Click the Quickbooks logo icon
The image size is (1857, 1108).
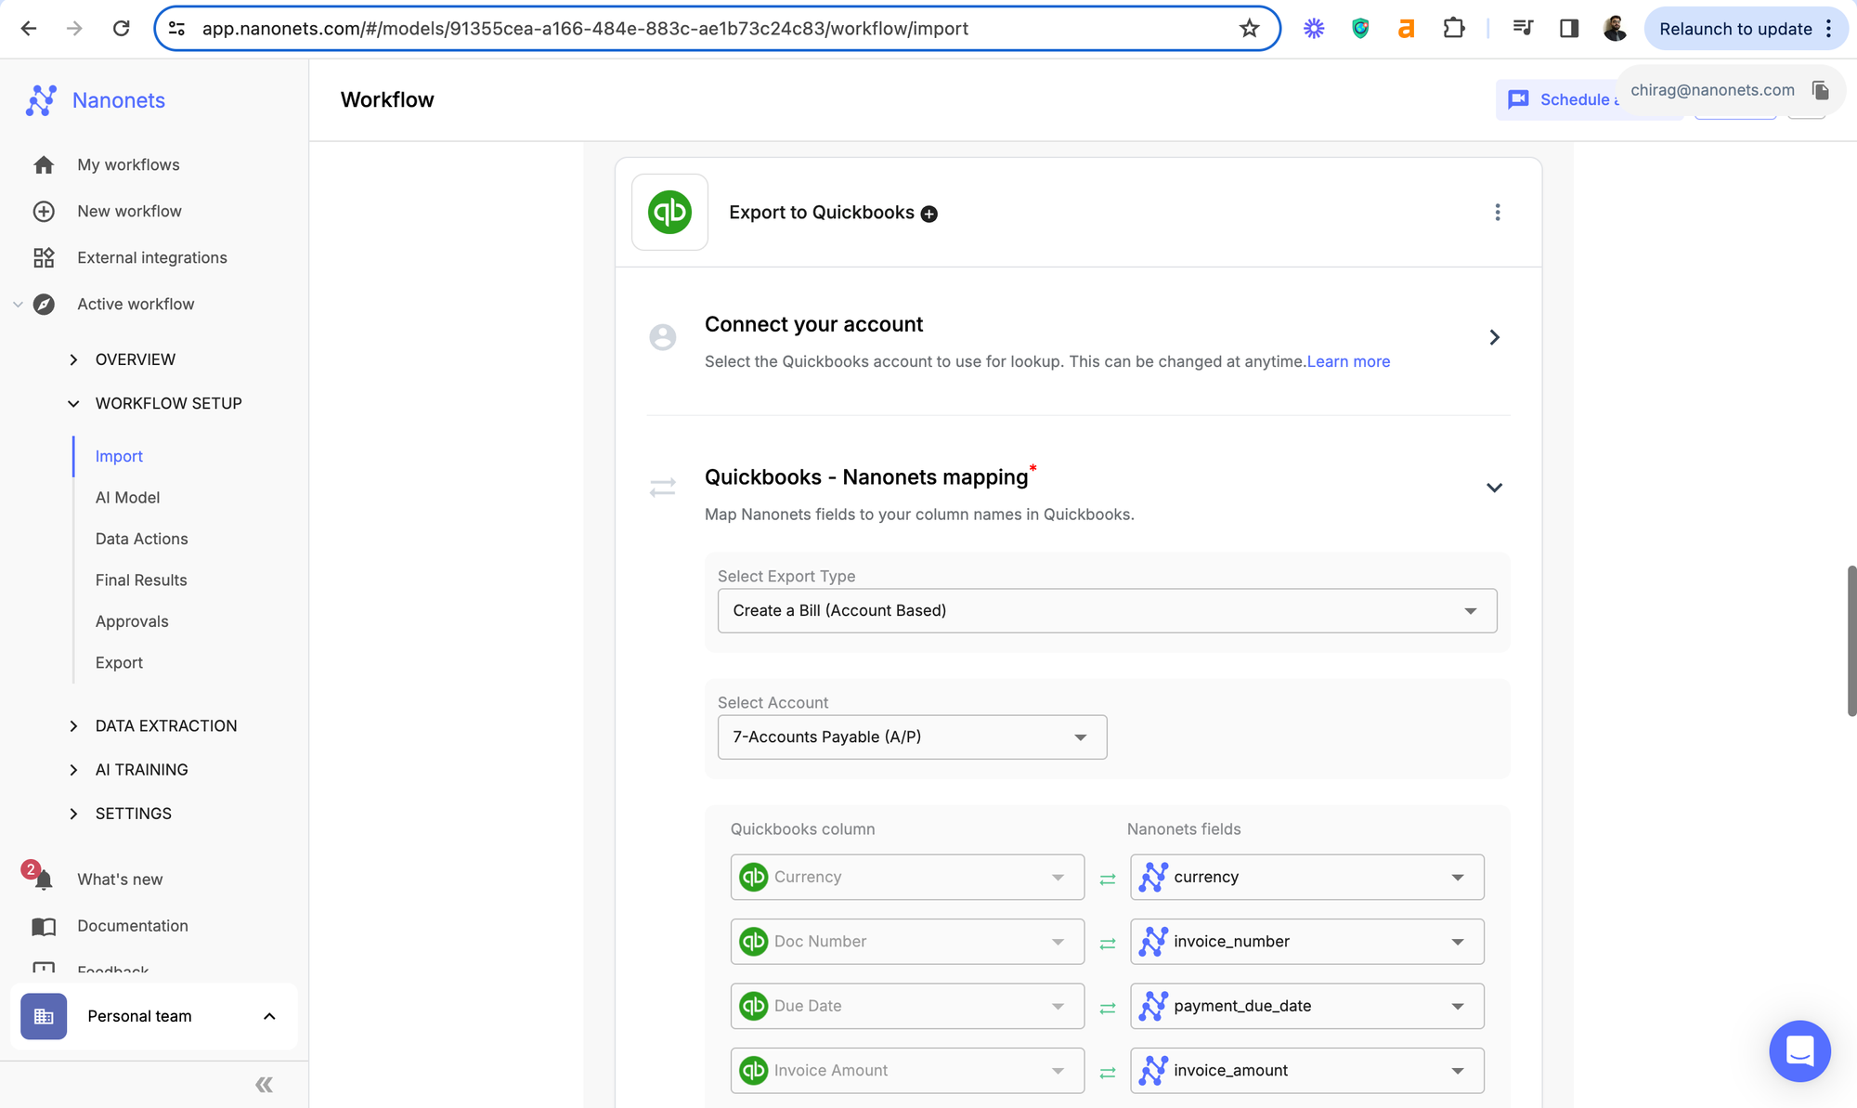tap(669, 213)
